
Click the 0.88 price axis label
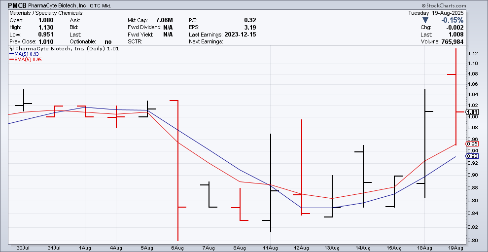472,188
